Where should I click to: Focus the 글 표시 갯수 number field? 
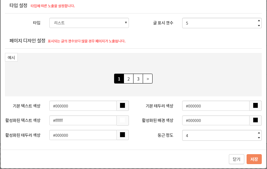pos(222,23)
